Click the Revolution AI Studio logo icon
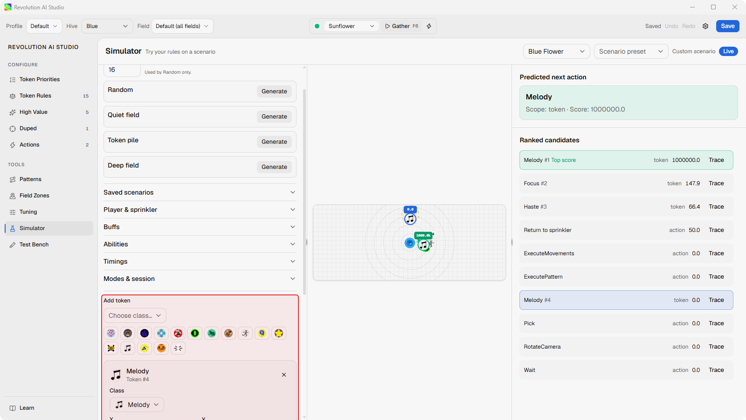746x420 pixels. click(x=8, y=7)
